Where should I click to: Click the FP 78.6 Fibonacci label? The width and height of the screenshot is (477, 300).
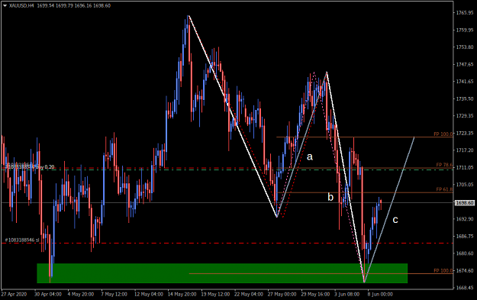point(444,165)
